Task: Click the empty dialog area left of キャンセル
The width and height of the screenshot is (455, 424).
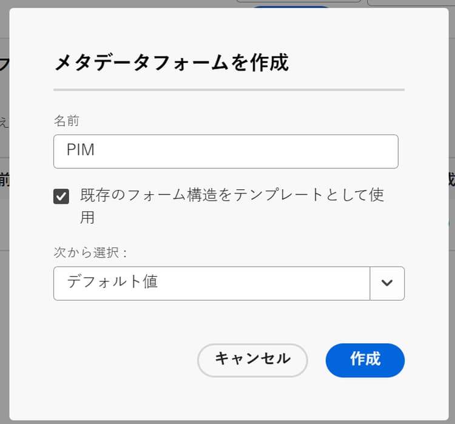Action: coord(121,360)
